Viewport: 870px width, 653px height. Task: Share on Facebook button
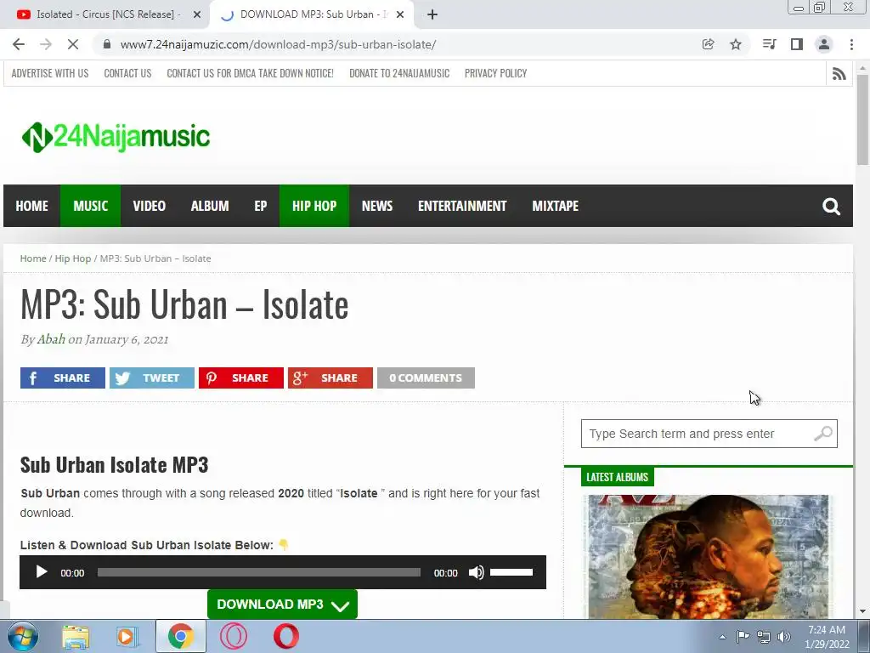(63, 378)
